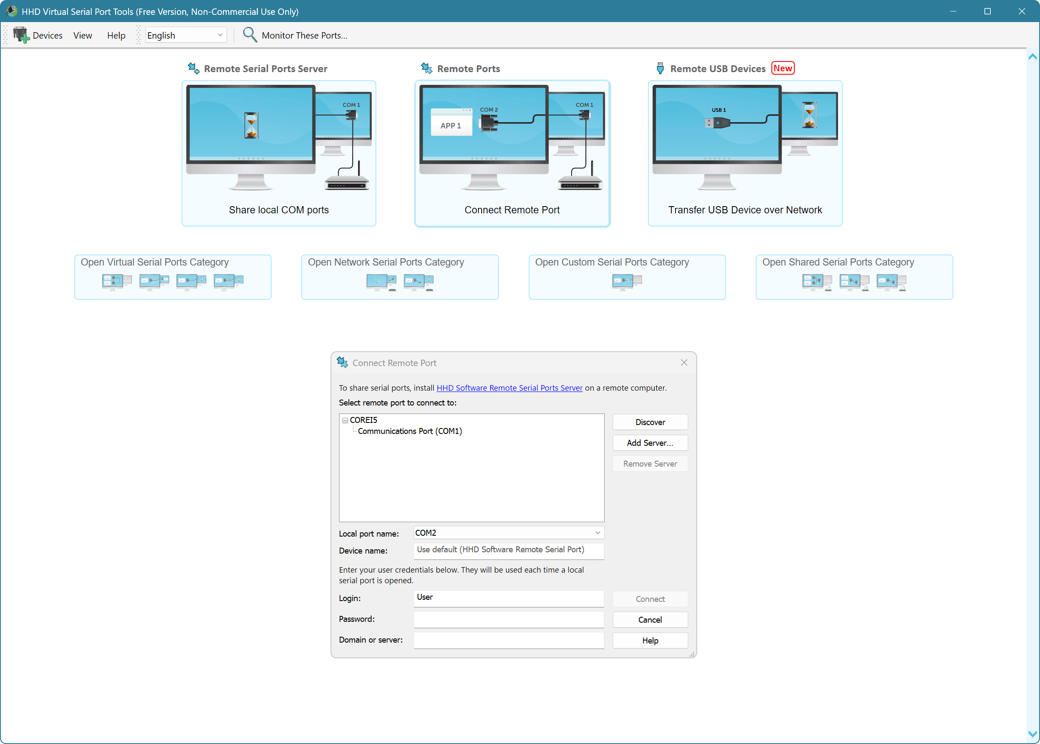Open Virtual Serial Ports Category tile
Viewport: 1040px width, 744px height.
(173, 277)
